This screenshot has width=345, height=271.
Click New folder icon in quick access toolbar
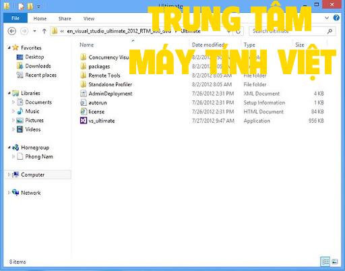tap(30, 7)
